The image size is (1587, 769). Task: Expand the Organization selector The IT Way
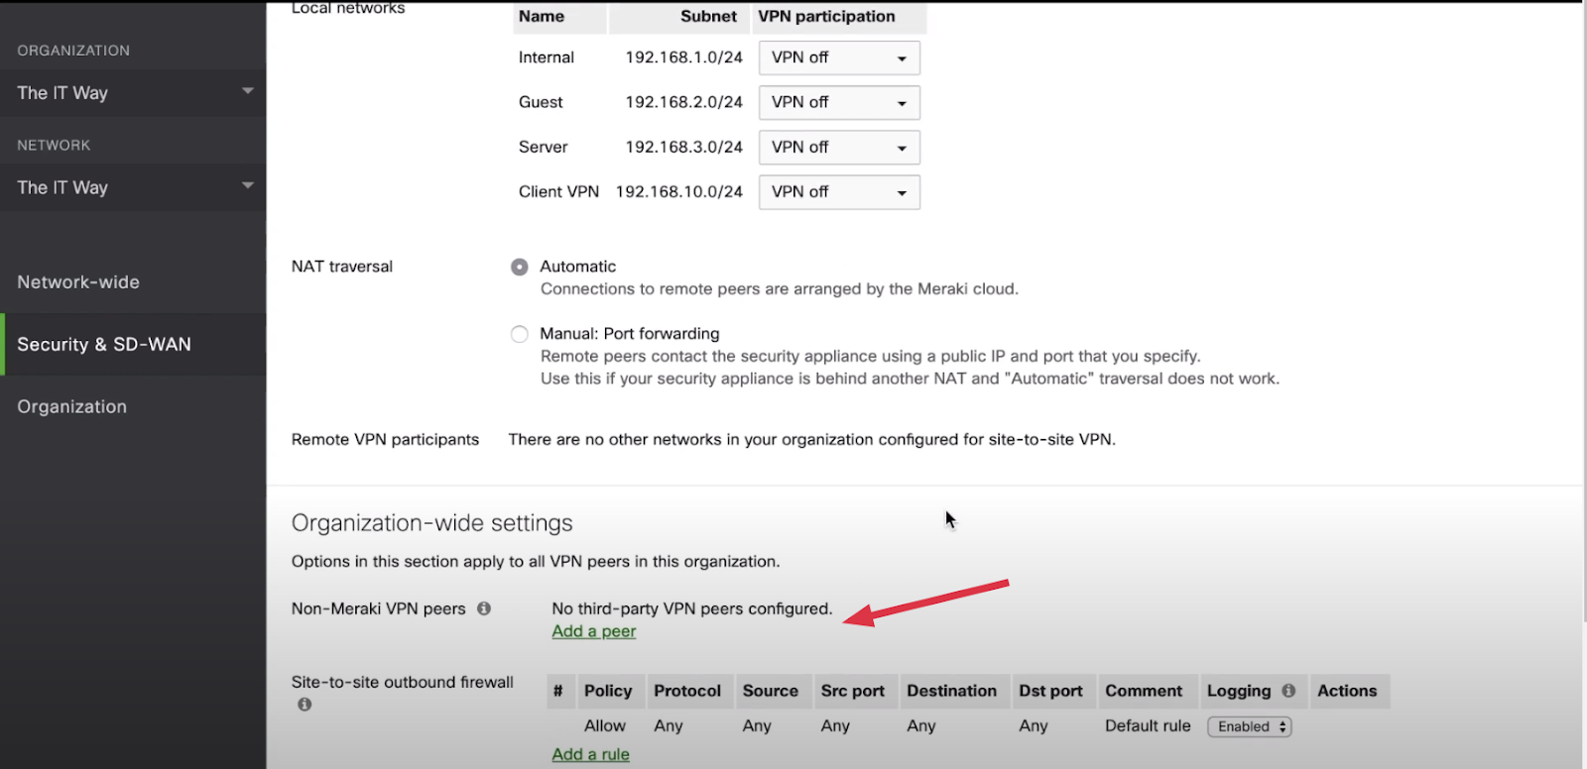[x=133, y=93]
